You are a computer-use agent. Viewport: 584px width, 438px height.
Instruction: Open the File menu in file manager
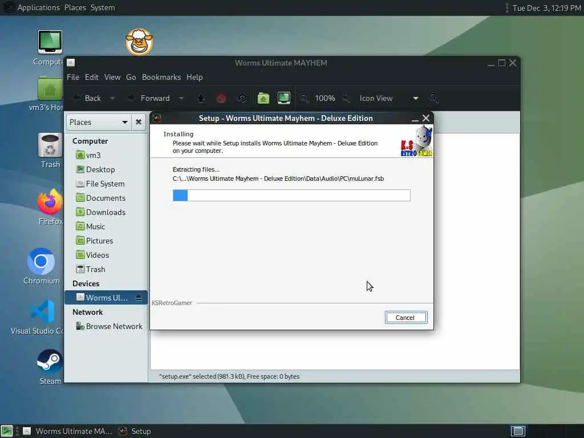point(73,77)
